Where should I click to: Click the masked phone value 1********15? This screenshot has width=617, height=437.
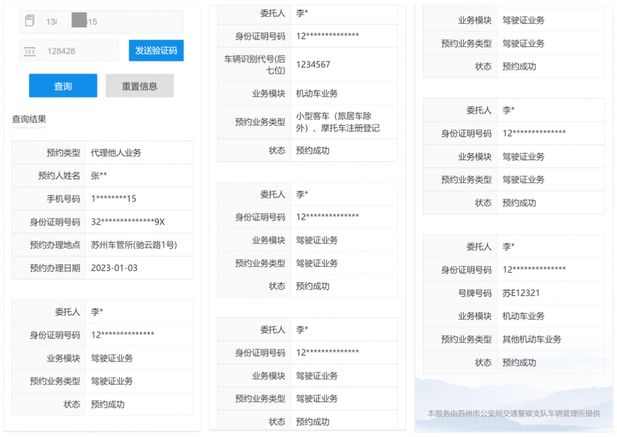tap(114, 199)
